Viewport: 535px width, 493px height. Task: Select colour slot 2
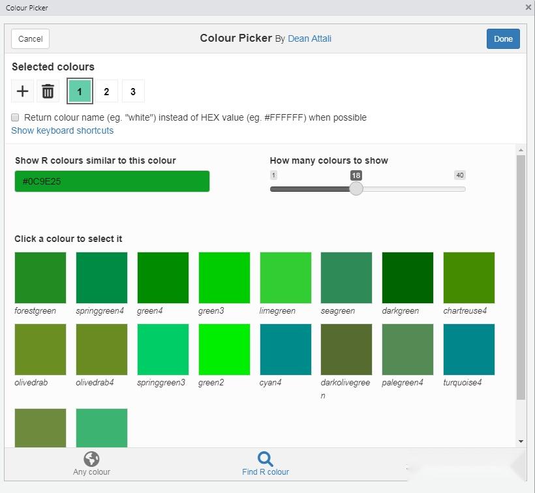tap(106, 91)
